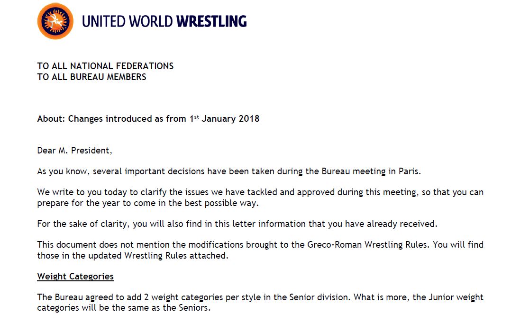Click the UNITED WORLD text in the header
This screenshot has width=520, height=323.
(128, 21)
